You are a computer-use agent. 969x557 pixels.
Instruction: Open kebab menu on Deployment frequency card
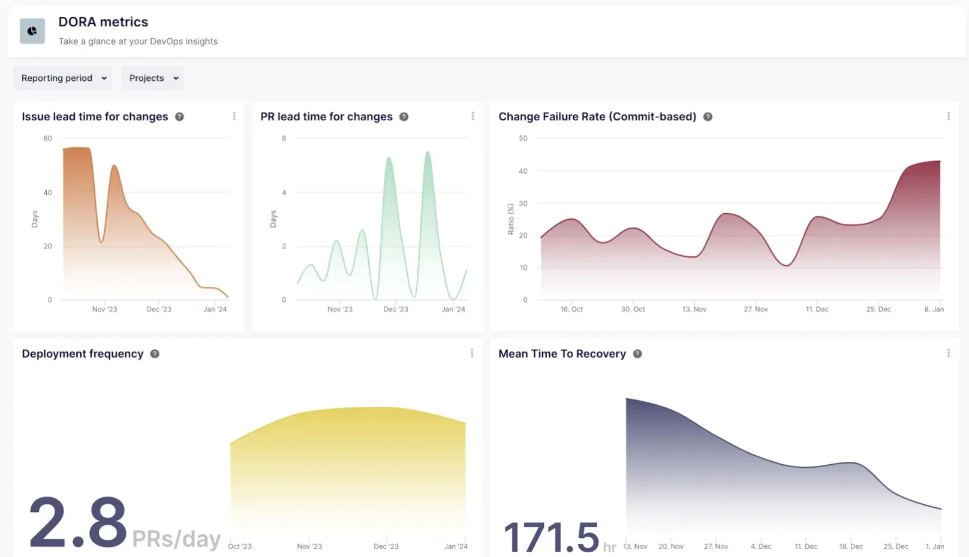pos(472,353)
